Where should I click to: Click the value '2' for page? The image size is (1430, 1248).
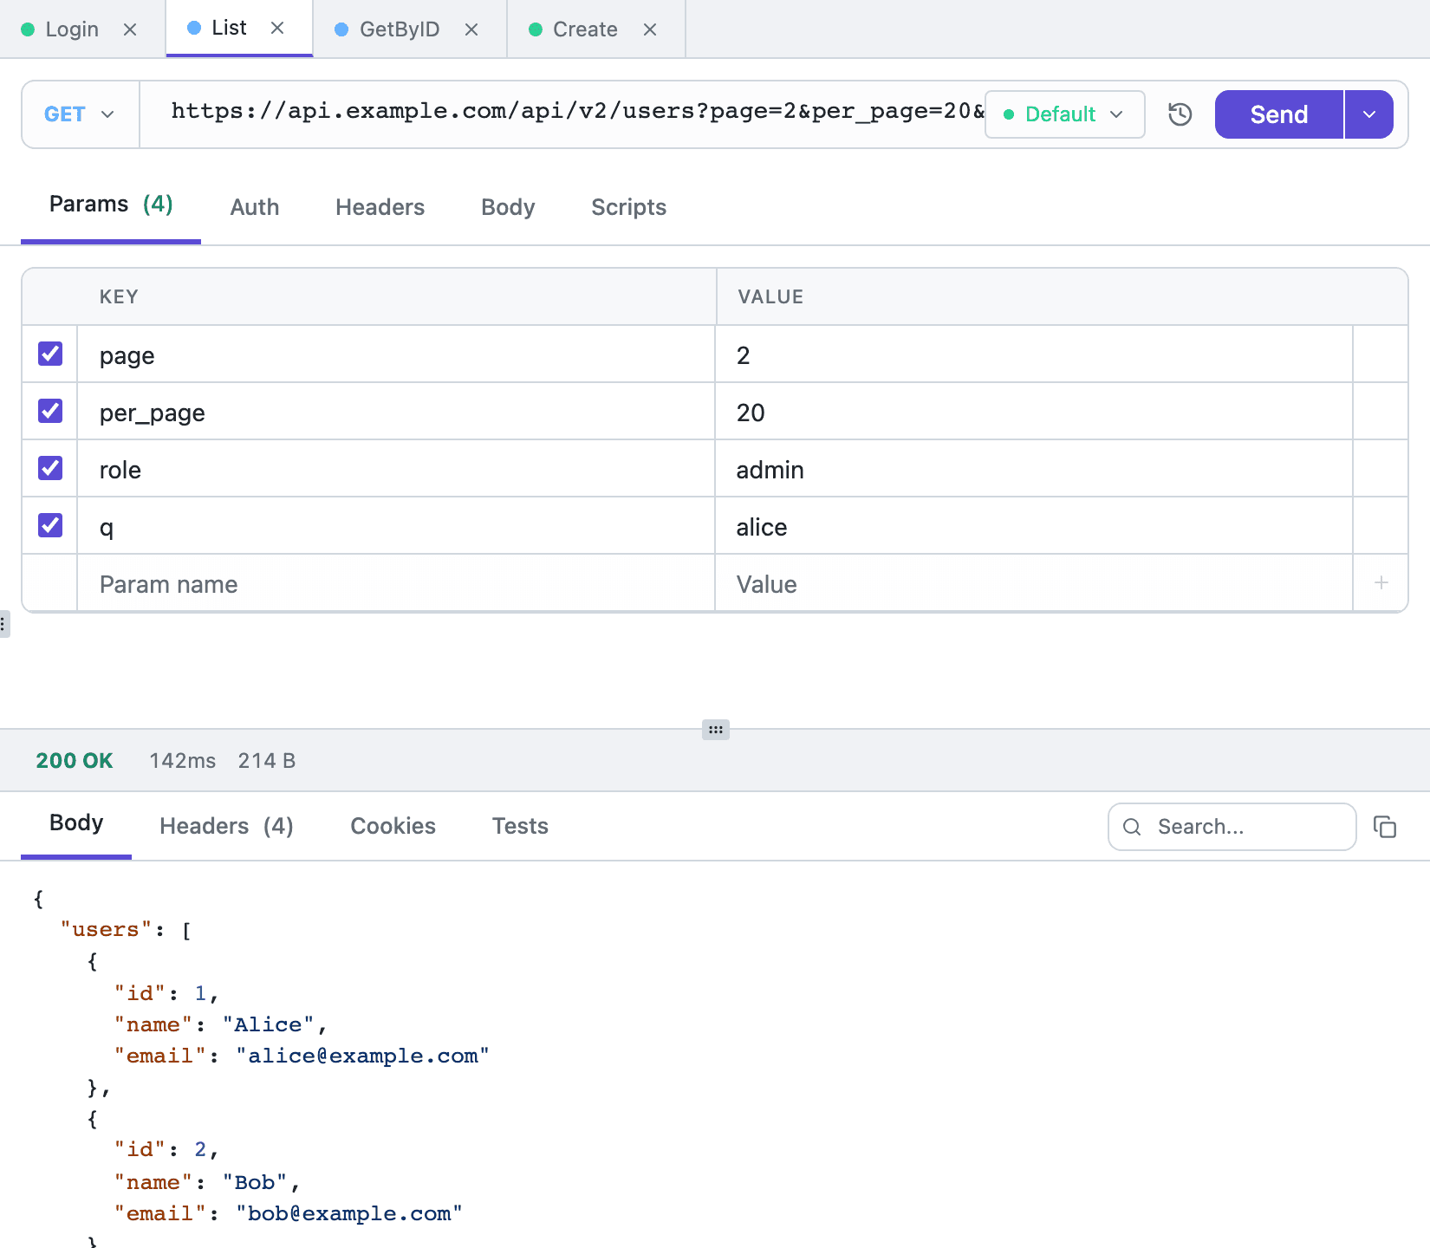point(1034,355)
